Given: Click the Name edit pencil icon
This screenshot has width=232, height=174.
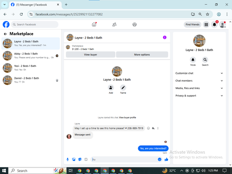Looking at the screenshot, I should pos(123,88).
